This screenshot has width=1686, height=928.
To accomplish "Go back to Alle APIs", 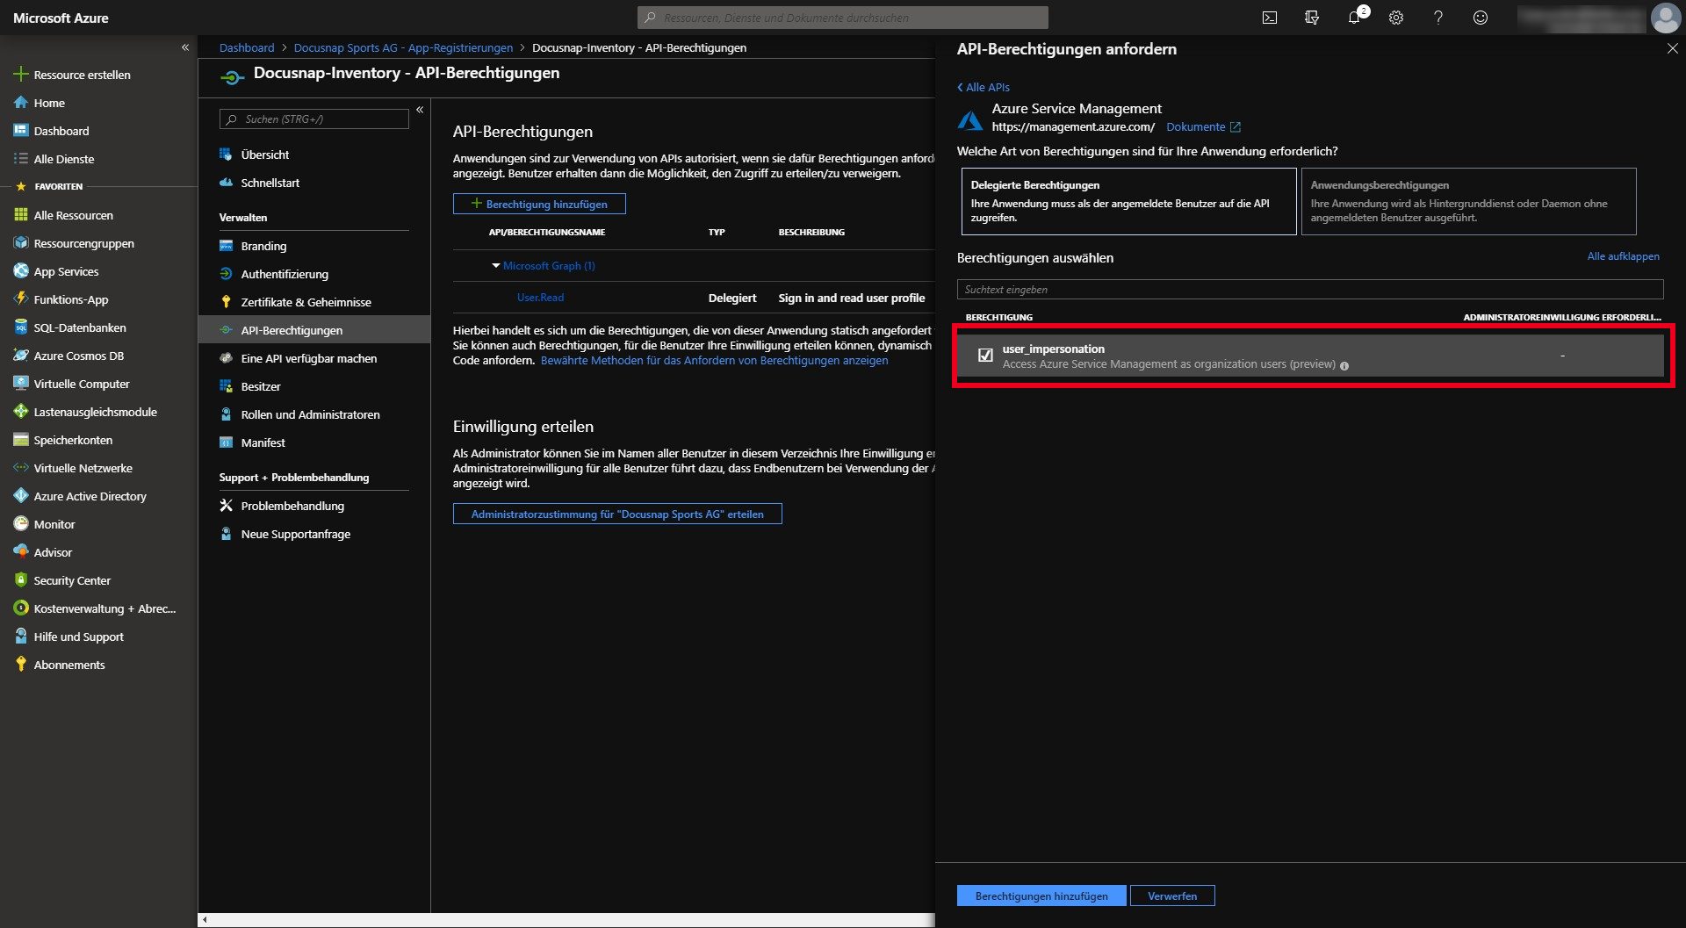I will pyautogui.click(x=983, y=87).
